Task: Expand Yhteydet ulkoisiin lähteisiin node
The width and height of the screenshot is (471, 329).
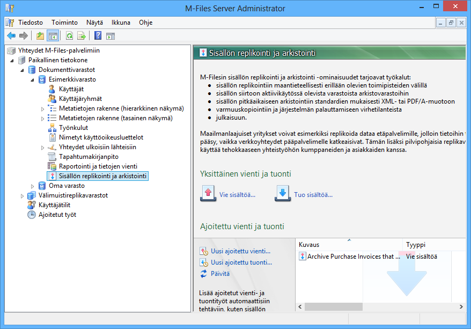Action: click(42, 147)
